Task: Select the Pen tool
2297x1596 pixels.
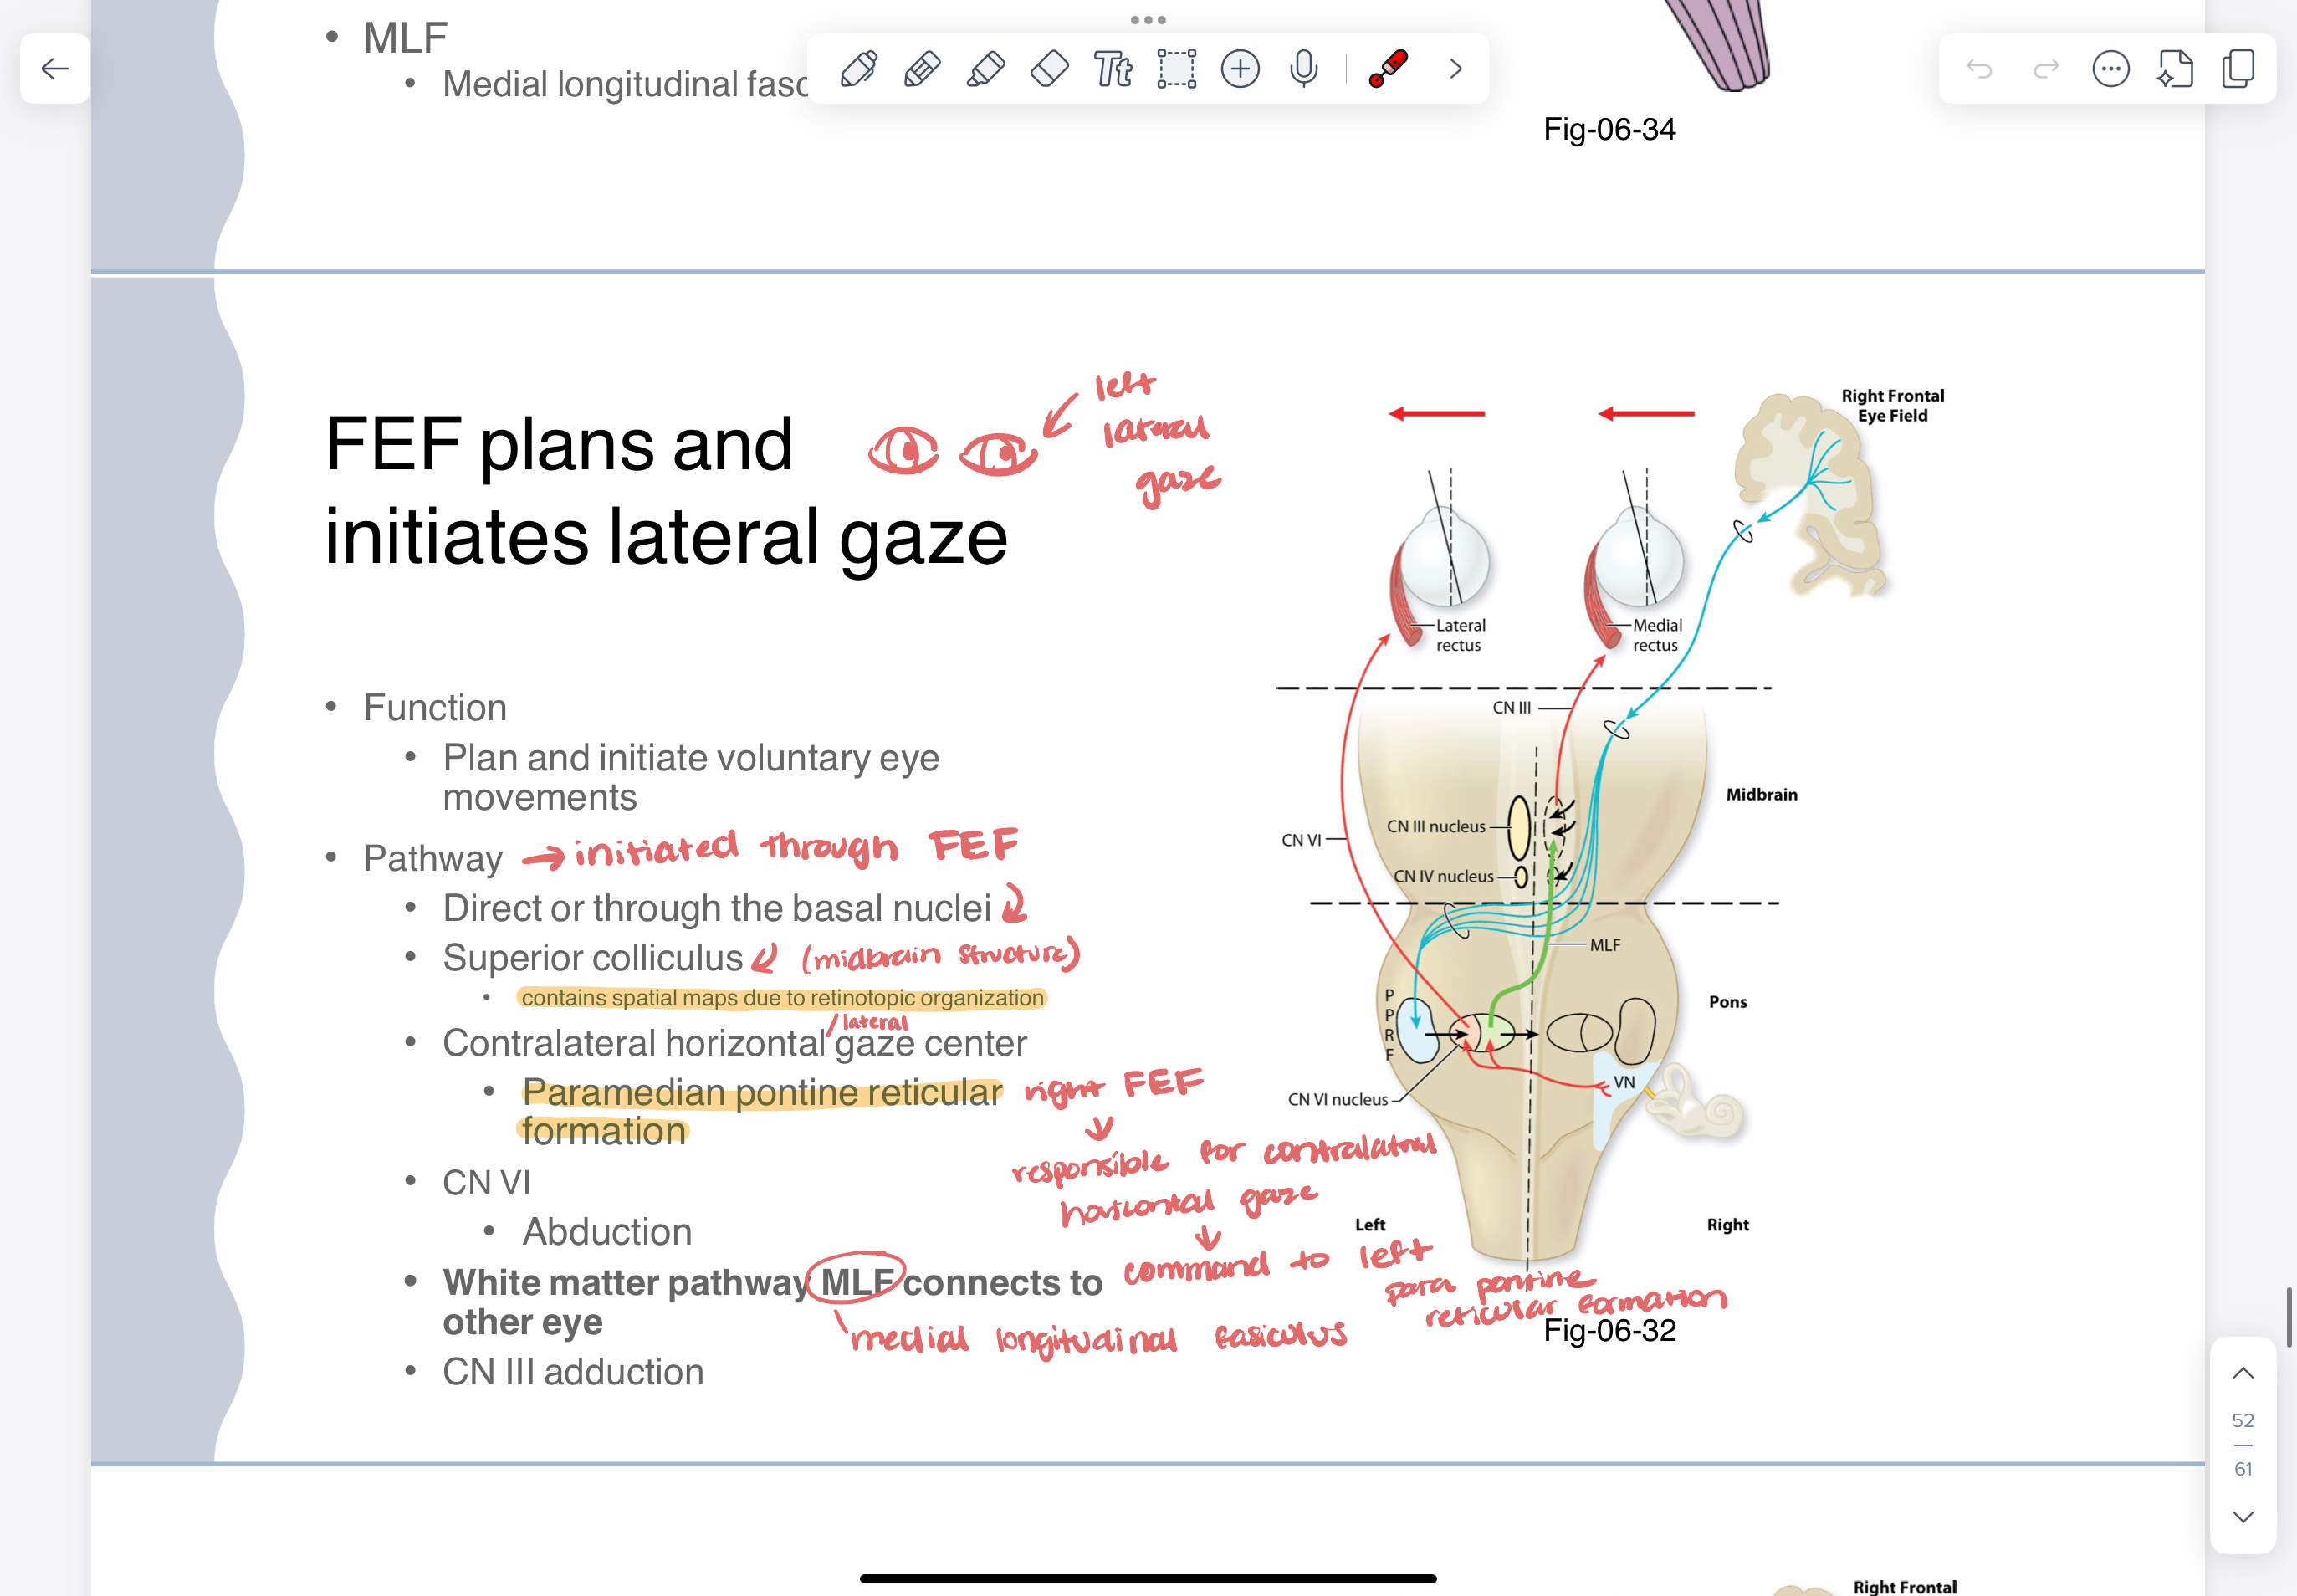Action: click(857, 68)
